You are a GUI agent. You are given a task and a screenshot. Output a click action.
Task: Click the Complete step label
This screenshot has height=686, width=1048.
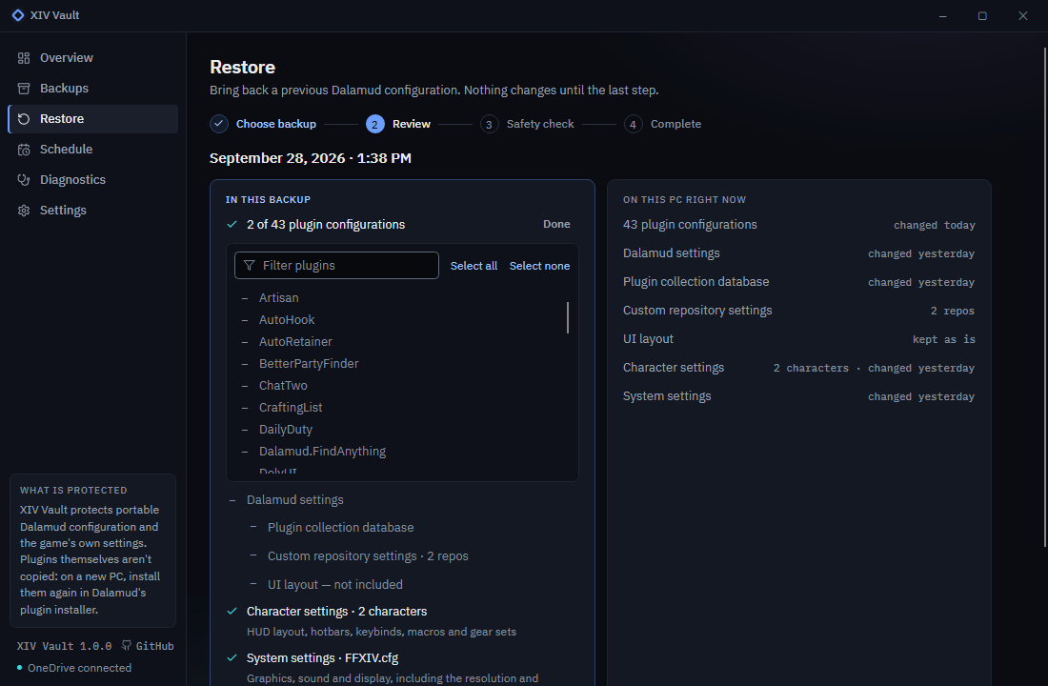[675, 124]
